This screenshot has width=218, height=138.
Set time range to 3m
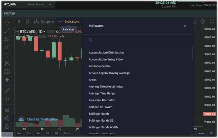[29, 133]
